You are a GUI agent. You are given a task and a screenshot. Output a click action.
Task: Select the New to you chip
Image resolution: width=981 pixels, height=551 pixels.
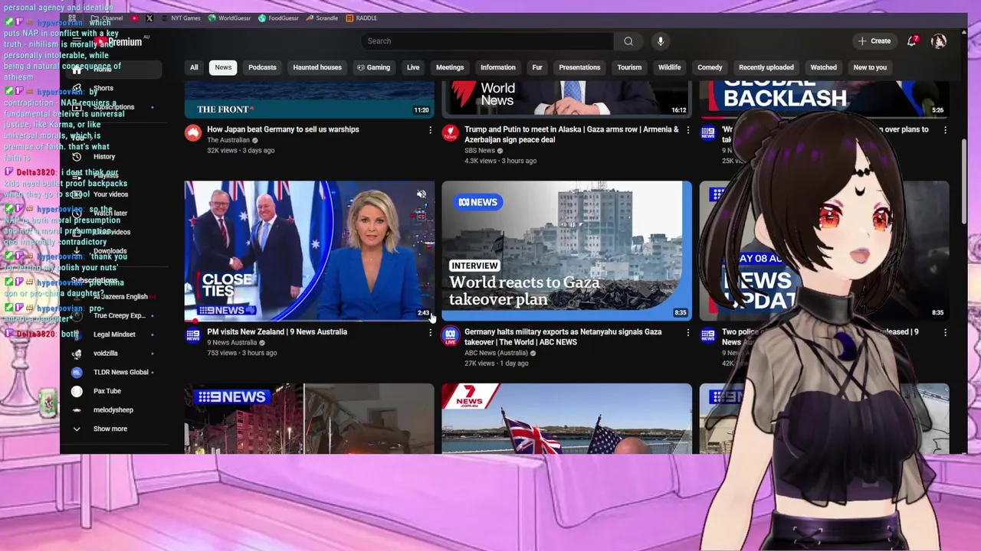870,67
